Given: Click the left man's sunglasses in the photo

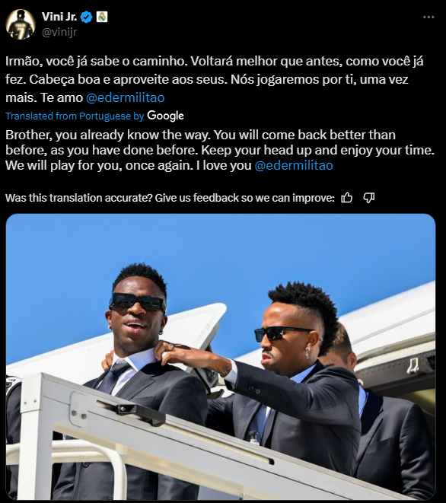Looking at the screenshot, I should (137, 302).
